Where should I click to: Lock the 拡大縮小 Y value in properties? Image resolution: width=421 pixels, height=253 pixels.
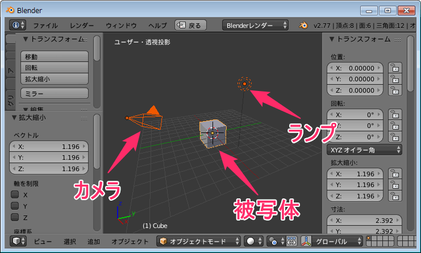[395, 185]
